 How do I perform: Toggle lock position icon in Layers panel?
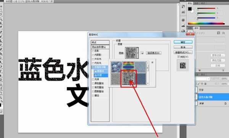[202, 84]
